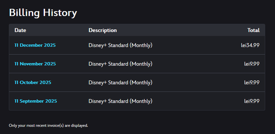
Task: Click the October Disney+ Standard description
Action: pos(121,83)
